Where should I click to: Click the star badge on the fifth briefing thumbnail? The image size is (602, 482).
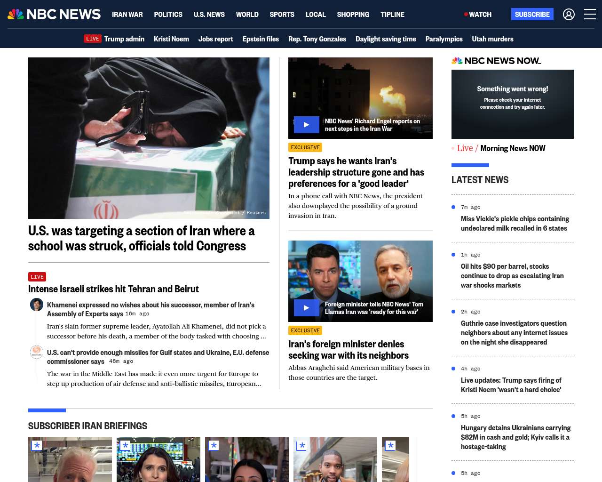coord(390,445)
